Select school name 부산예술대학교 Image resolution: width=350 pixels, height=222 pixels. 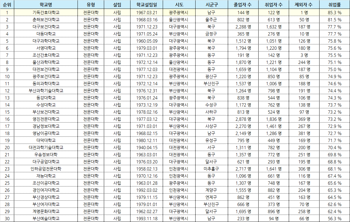46,219
